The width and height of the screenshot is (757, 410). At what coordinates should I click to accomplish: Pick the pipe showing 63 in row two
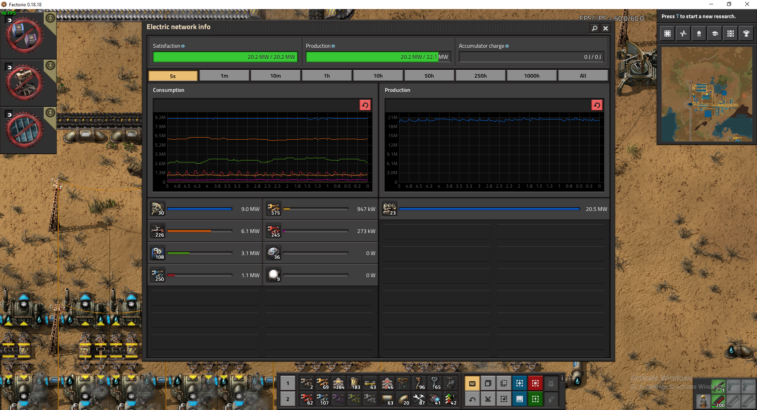coord(387,399)
